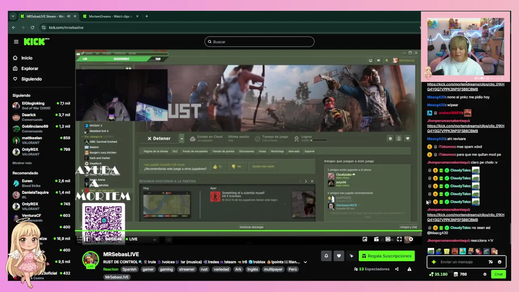Report the stream via warning triangle icon
Screen dimensions: 519x292
click(409, 269)
